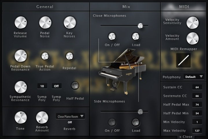Click the Velocity Sensitivity knob
Image resolution: width=208 pixels, height=139 pixels.
pos(193,23)
